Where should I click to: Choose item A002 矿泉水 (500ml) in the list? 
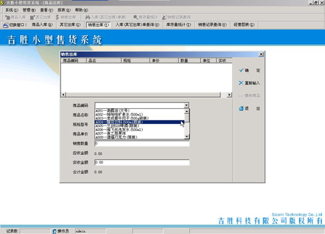point(140,114)
